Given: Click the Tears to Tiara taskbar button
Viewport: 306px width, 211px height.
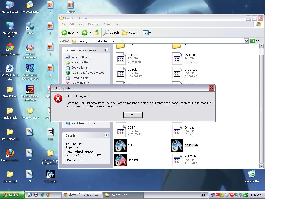Looking at the screenshot, I should [123, 195].
